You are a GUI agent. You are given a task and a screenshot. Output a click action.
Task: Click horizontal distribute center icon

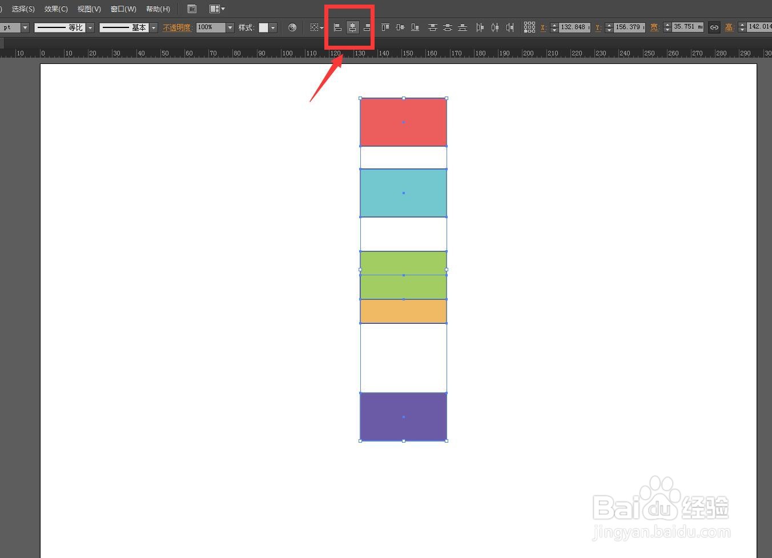(x=495, y=27)
